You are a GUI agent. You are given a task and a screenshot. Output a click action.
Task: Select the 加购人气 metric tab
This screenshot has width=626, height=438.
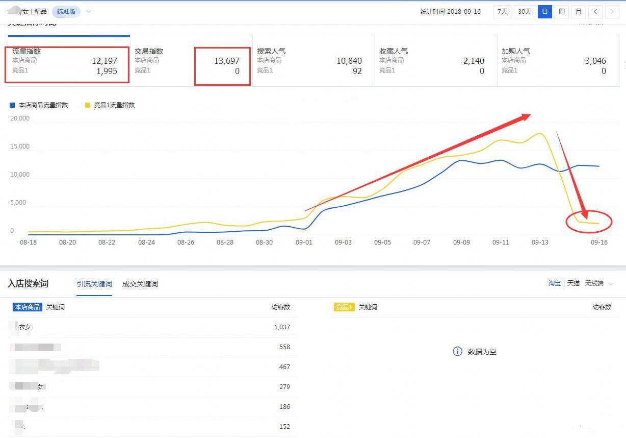558,61
